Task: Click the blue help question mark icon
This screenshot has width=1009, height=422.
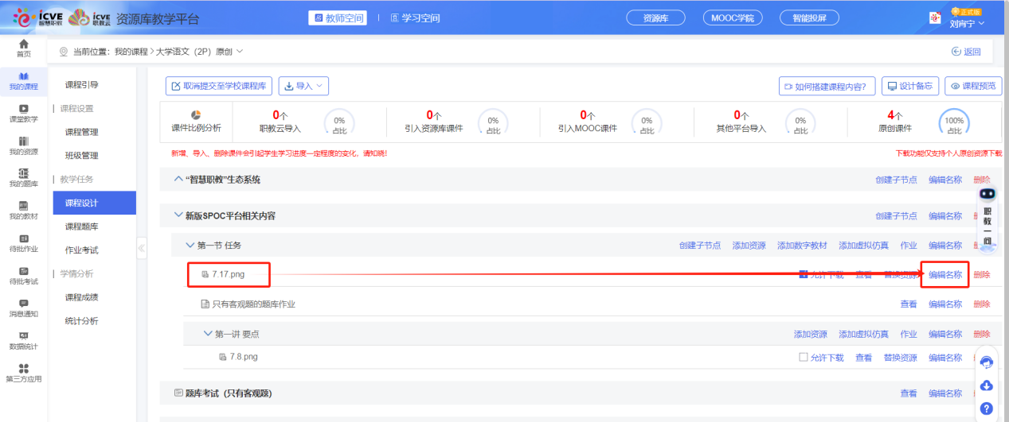Action: [986, 408]
